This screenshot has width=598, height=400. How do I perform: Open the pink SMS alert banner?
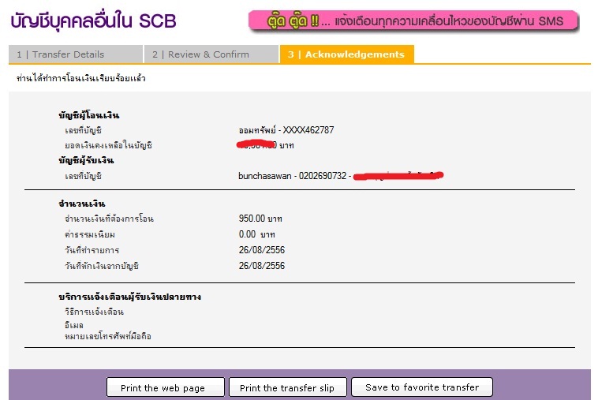click(413, 21)
